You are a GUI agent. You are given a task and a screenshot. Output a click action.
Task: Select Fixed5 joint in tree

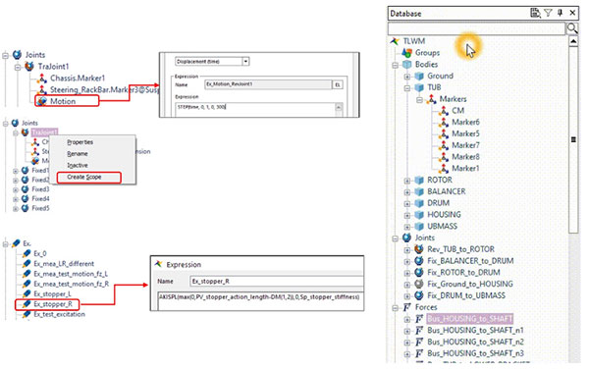pyautogui.click(x=40, y=208)
